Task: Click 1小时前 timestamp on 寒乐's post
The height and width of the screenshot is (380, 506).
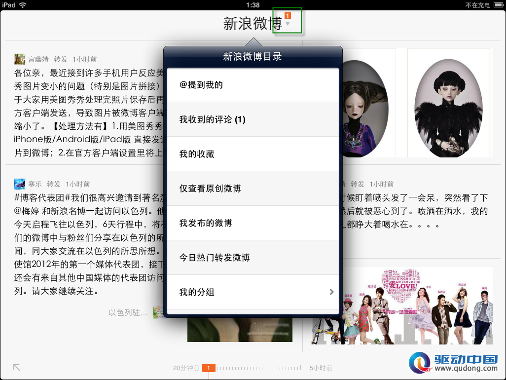Action: click(78, 184)
